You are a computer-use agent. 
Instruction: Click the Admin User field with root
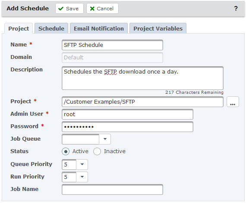127,114
